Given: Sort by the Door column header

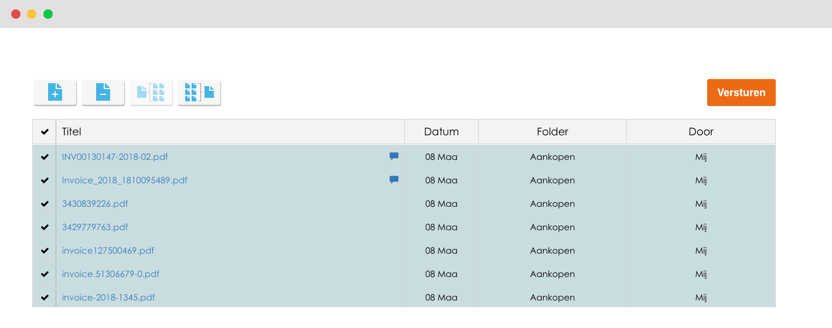Looking at the screenshot, I should click(x=701, y=132).
